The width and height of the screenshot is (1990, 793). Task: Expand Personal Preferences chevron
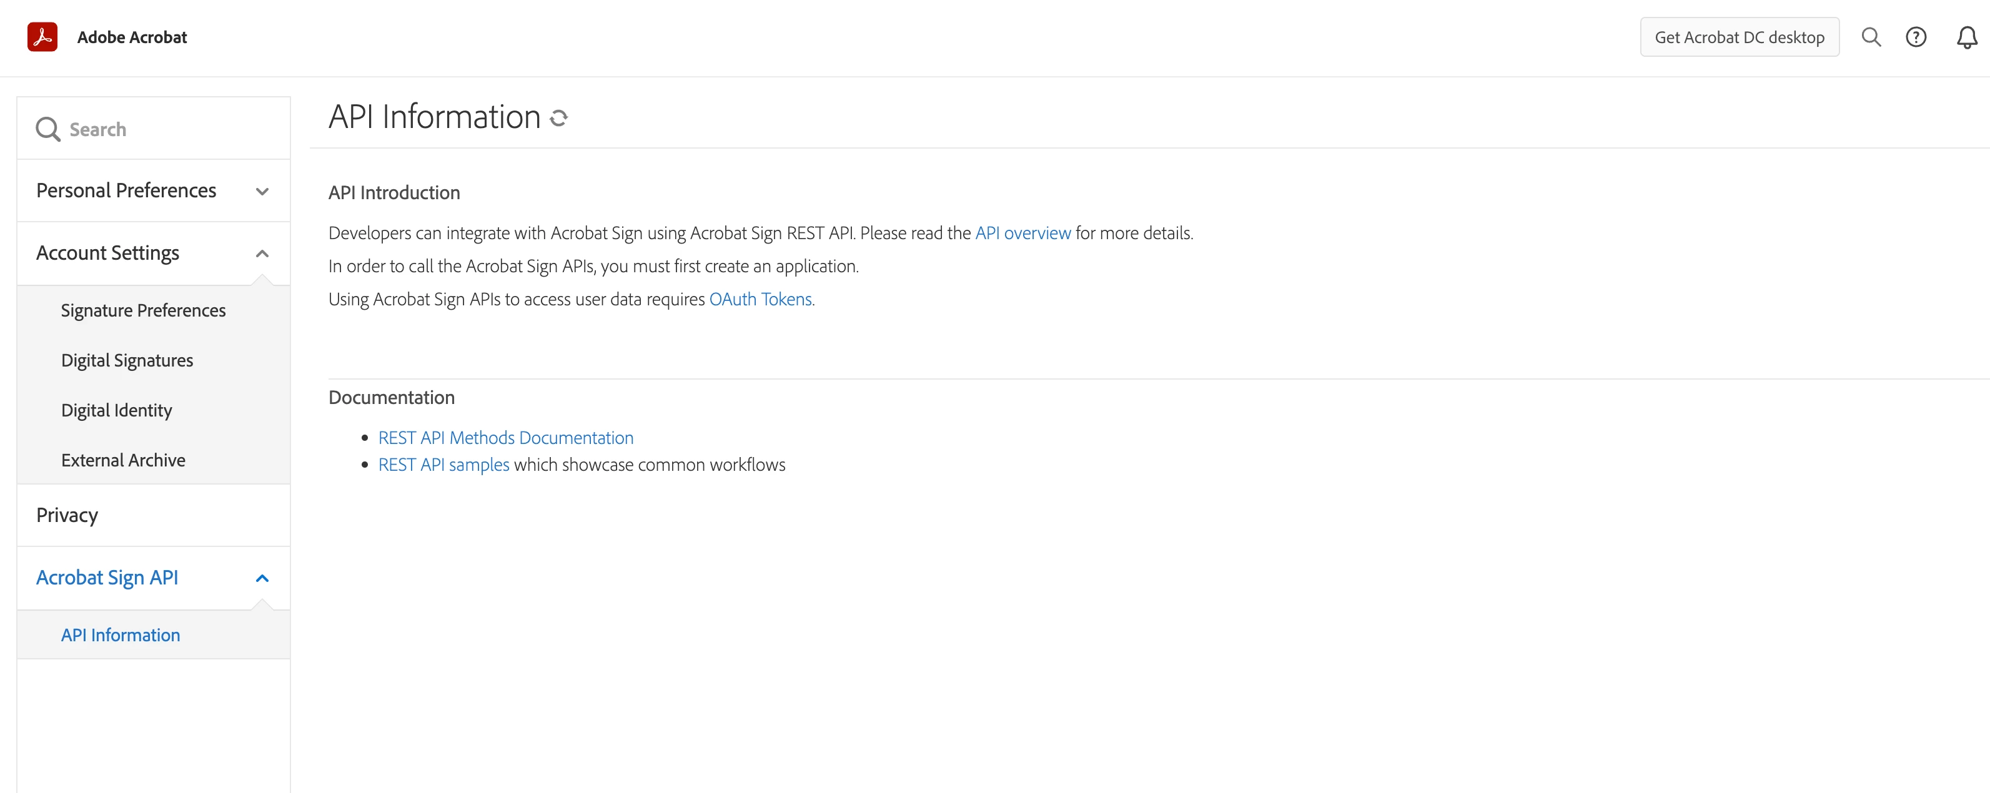[x=262, y=190]
